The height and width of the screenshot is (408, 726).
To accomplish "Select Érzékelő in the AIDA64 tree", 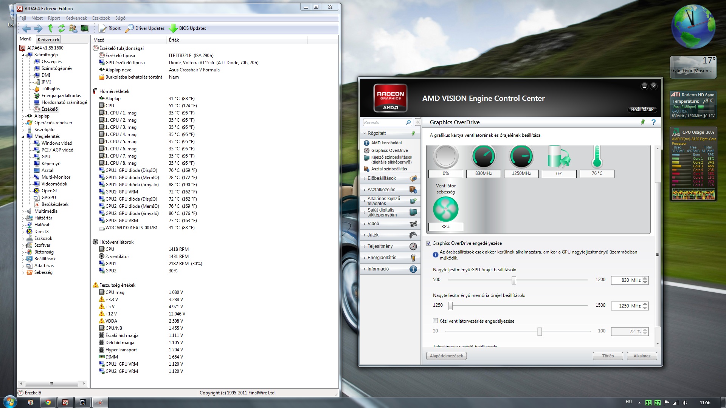I will coord(50,109).
